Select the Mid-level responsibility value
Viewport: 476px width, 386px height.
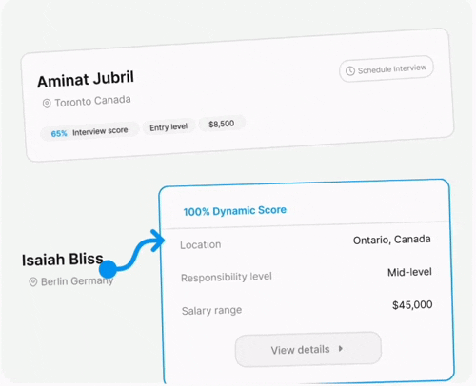coord(409,272)
